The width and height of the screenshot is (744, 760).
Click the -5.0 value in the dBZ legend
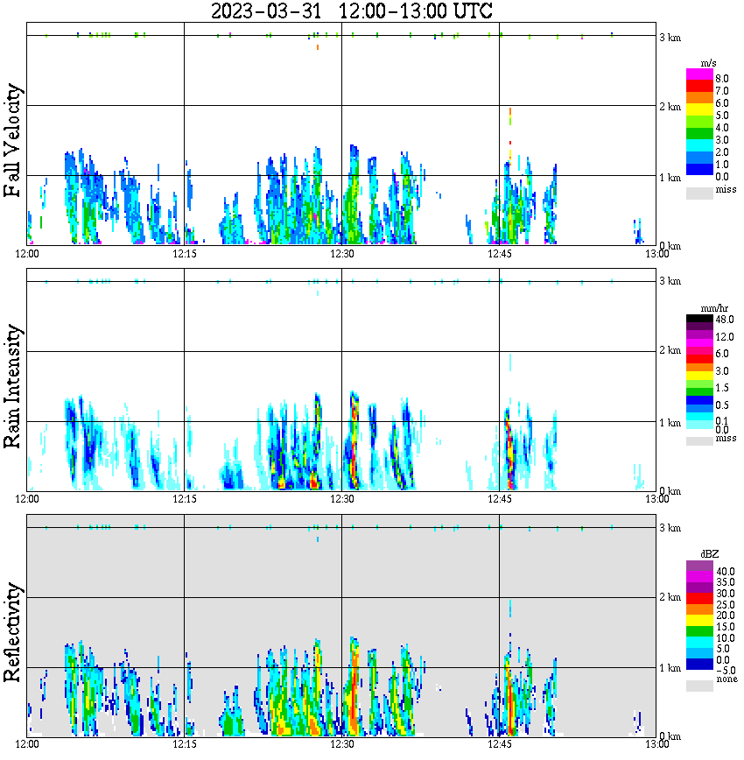point(725,671)
